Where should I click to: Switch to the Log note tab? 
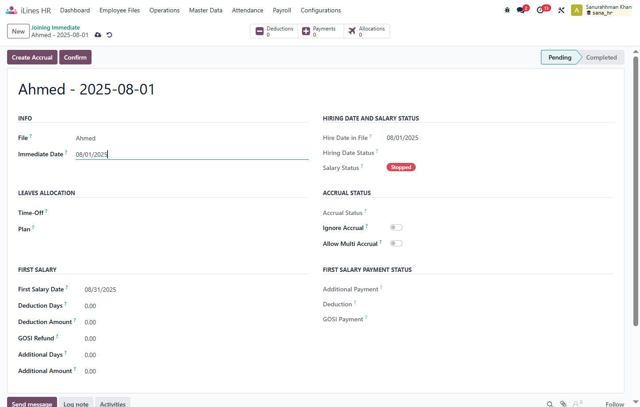pos(76,402)
